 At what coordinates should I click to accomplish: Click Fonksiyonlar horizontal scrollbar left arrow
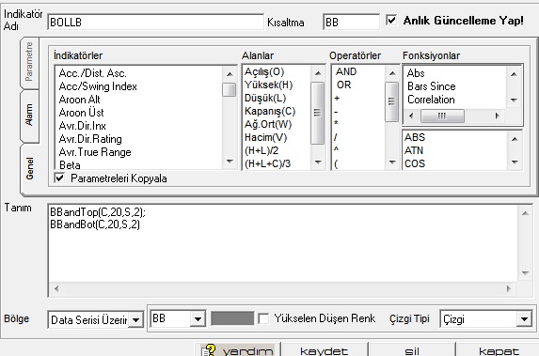(x=411, y=116)
